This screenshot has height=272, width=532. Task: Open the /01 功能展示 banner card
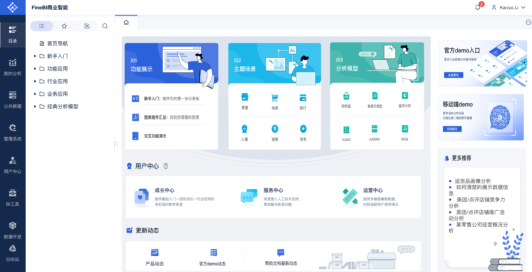tap(171, 63)
